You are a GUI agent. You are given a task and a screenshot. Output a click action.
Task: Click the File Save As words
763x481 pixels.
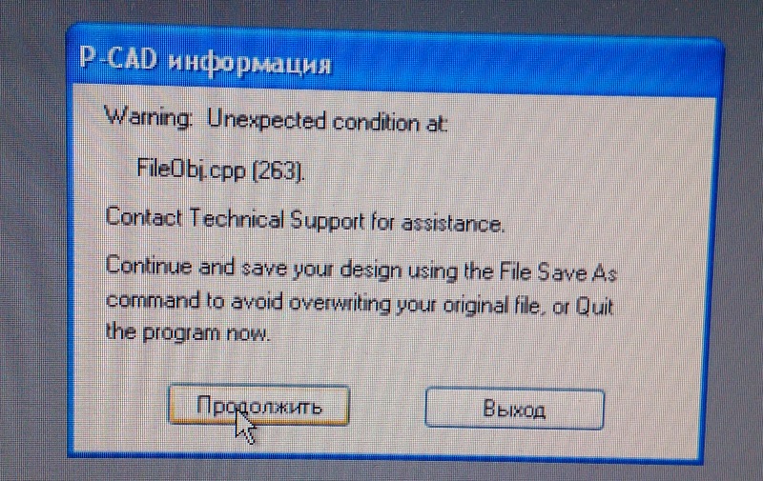tap(558, 272)
